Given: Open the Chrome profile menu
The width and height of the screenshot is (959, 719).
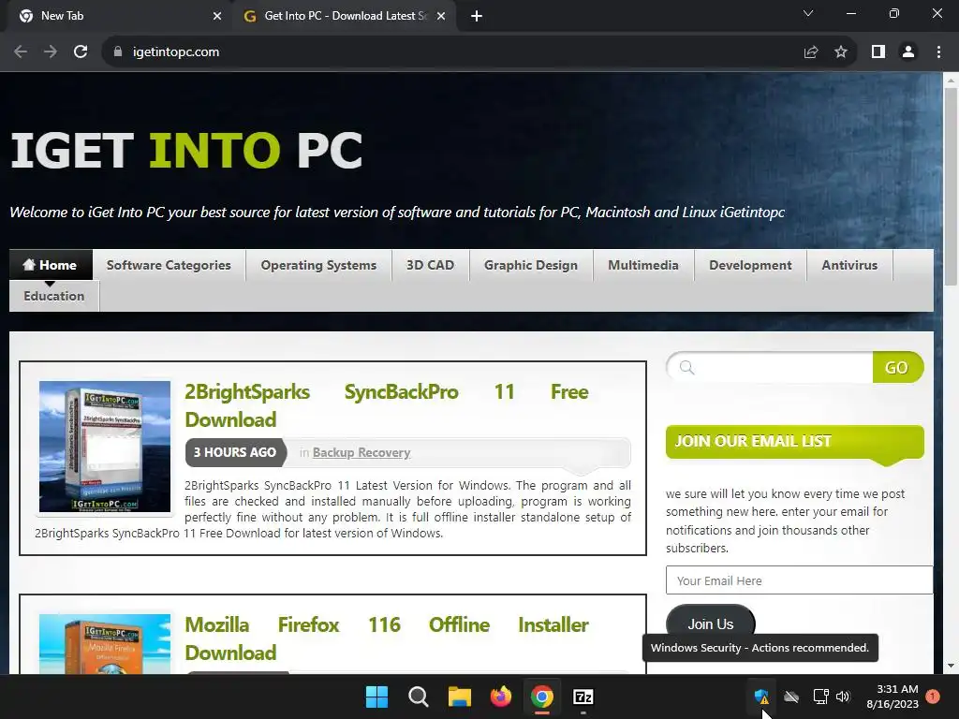Looking at the screenshot, I should pyautogui.click(x=908, y=52).
